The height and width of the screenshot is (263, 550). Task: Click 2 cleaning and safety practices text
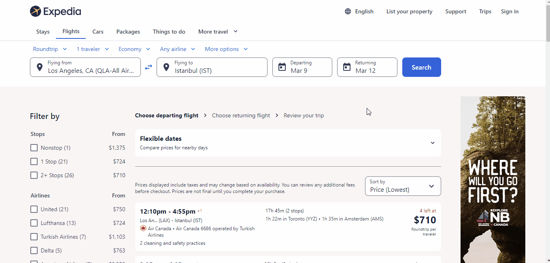pos(172,243)
